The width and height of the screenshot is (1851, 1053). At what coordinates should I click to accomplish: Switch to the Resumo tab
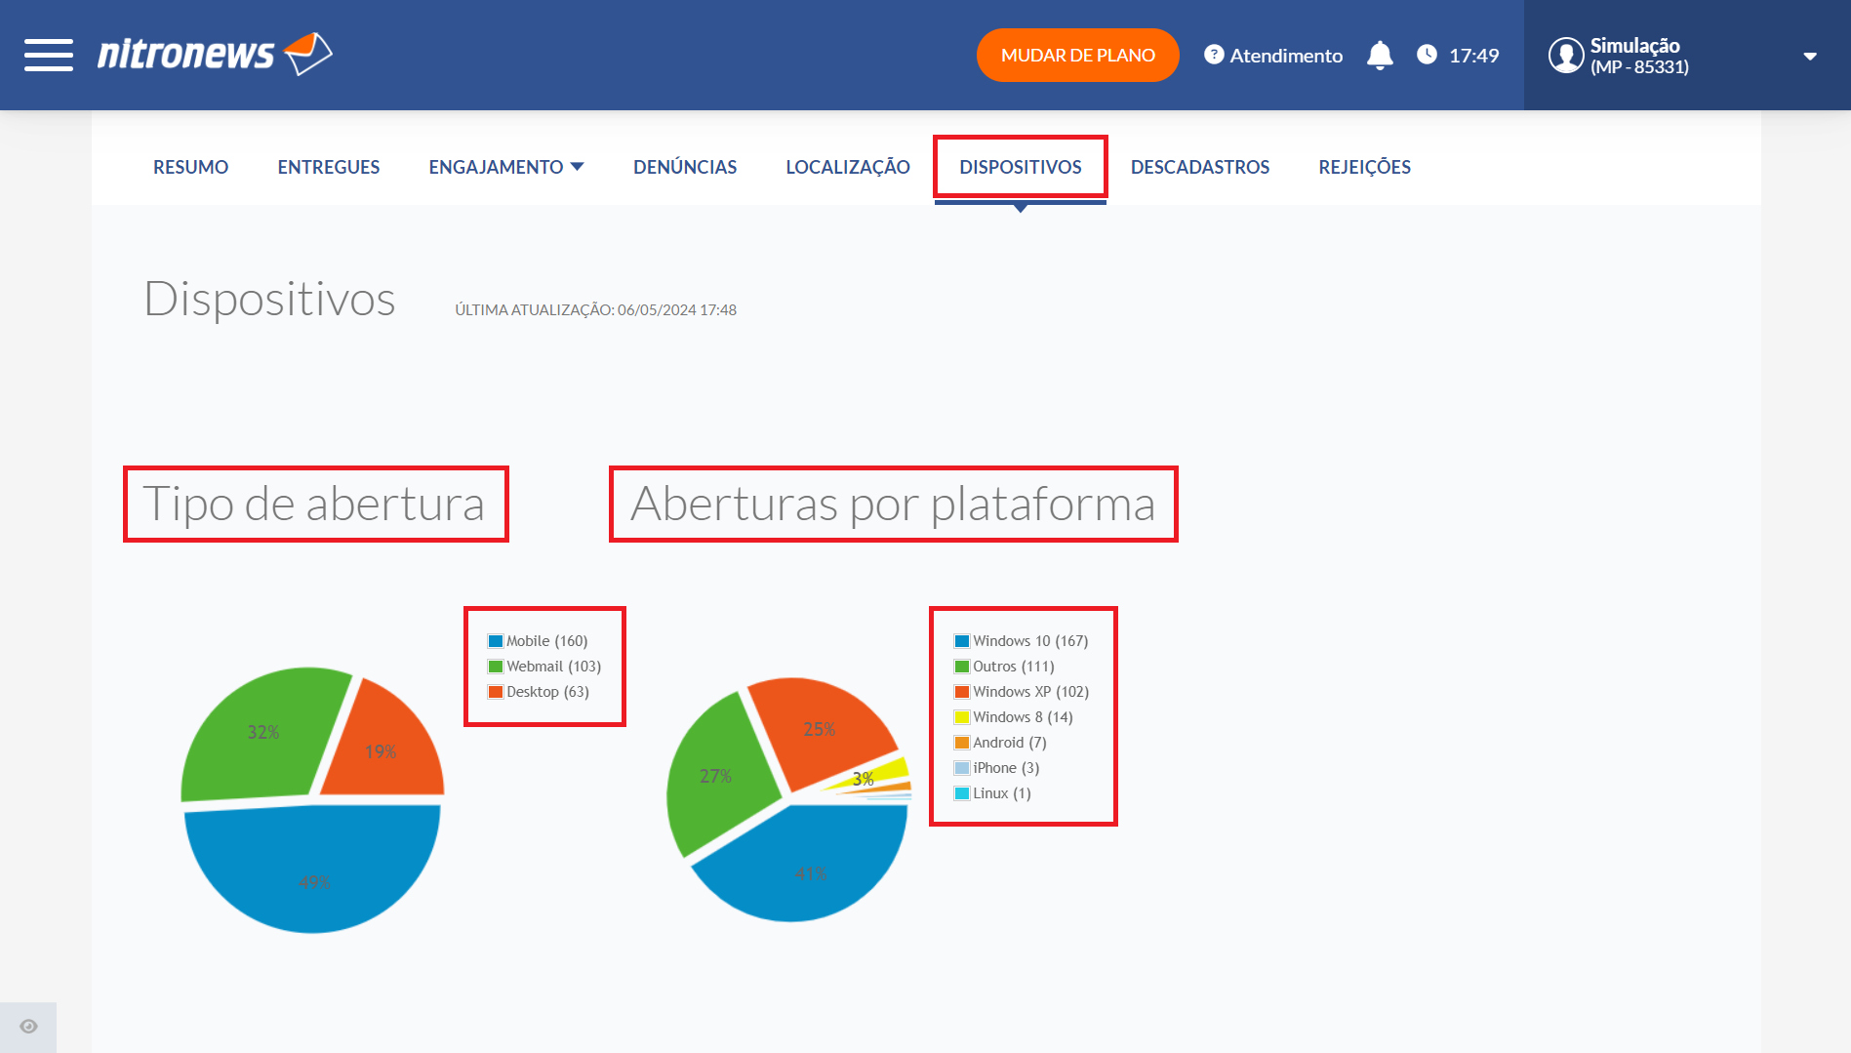pyautogui.click(x=190, y=167)
